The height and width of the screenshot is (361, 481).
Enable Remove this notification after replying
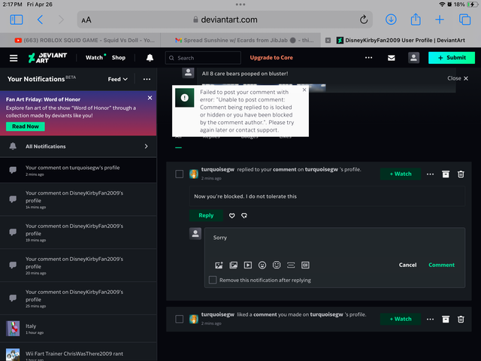[x=213, y=281]
